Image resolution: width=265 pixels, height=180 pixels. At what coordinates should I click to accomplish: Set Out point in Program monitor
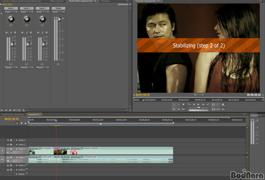point(179,105)
